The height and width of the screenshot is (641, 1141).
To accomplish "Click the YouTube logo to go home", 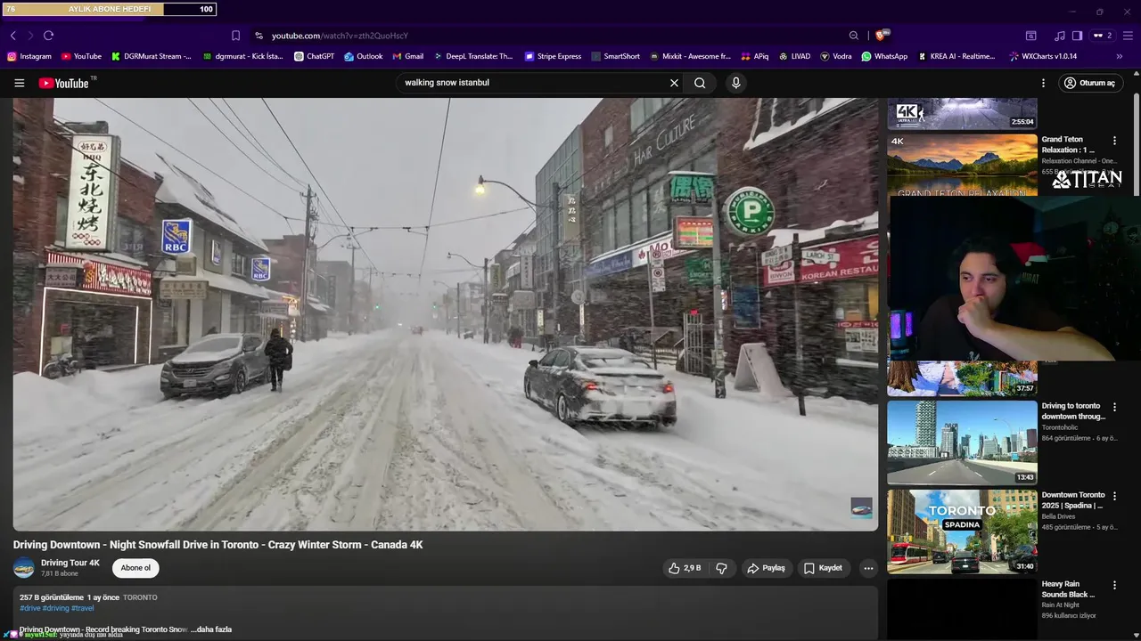I will 66,83.
